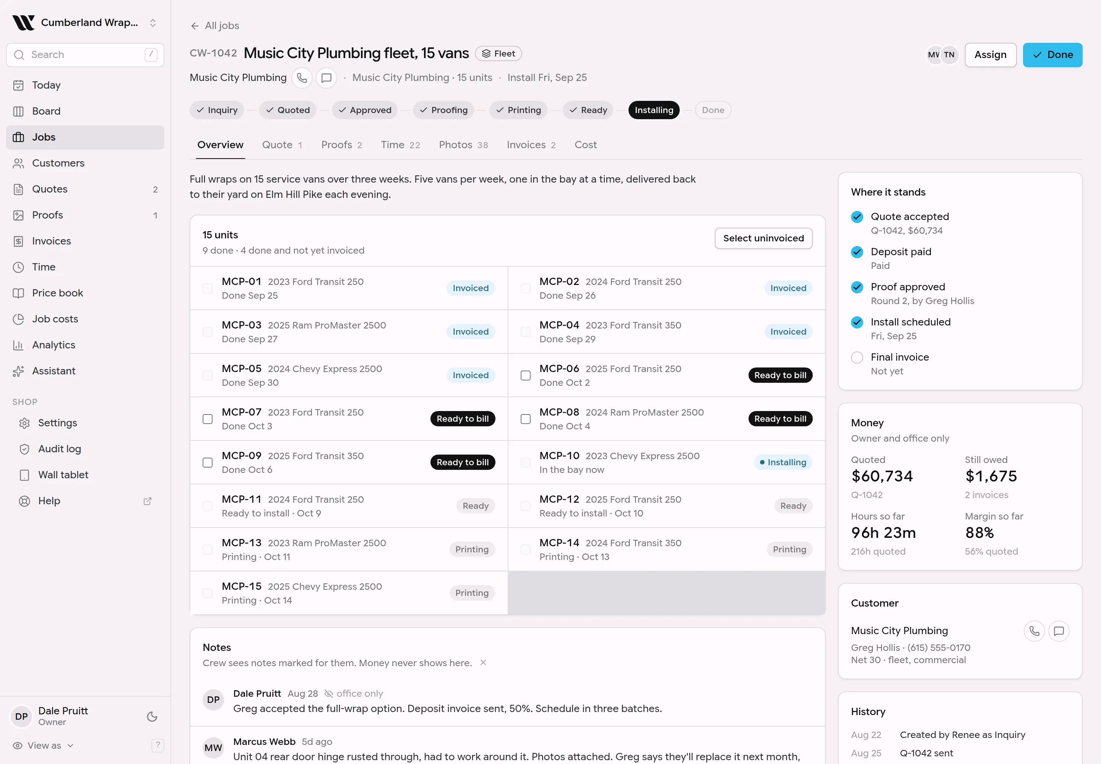Open the Invoices page in the sidebar
This screenshot has width=1101, height=764.
[85, 241]
